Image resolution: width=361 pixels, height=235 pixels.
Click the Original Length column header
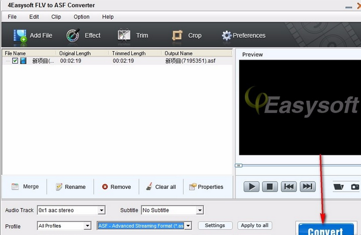[83, 53]
